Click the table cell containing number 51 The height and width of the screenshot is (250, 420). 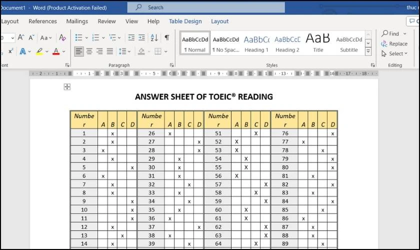218,133
